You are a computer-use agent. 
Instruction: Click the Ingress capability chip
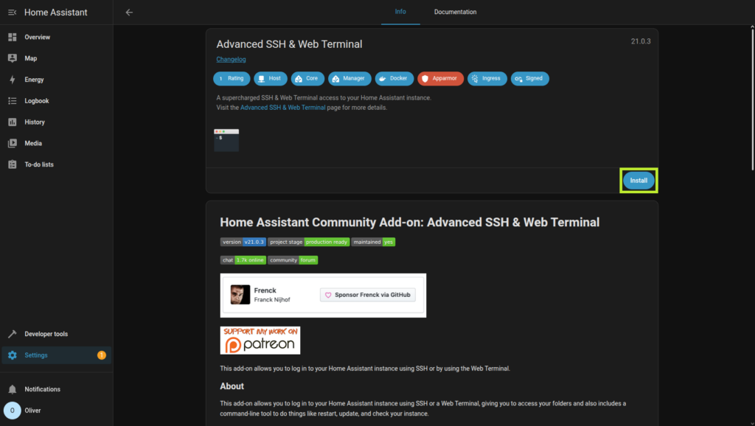coord(487,78)
